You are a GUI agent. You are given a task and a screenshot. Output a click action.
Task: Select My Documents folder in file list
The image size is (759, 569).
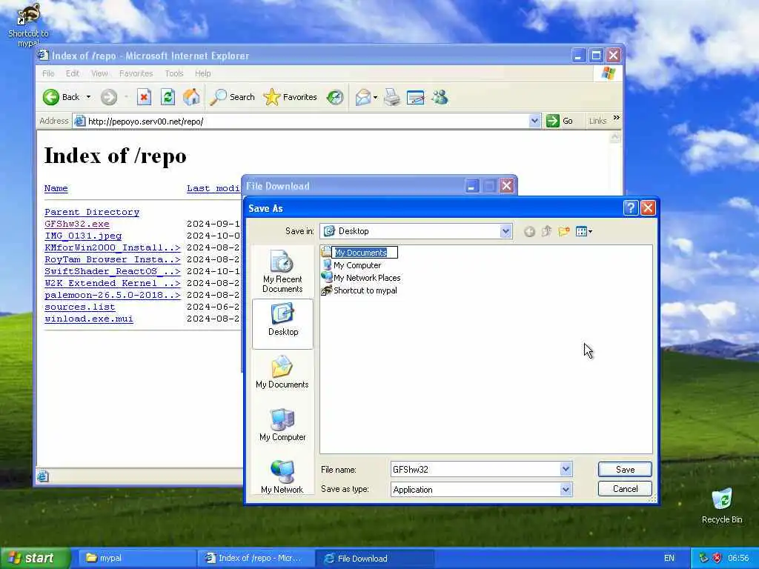[x=360, y=253]
